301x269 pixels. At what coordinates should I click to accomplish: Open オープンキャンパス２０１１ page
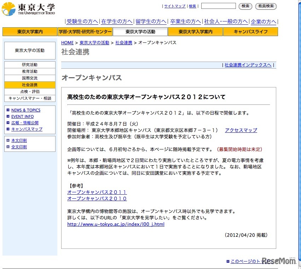click(97, 191)
